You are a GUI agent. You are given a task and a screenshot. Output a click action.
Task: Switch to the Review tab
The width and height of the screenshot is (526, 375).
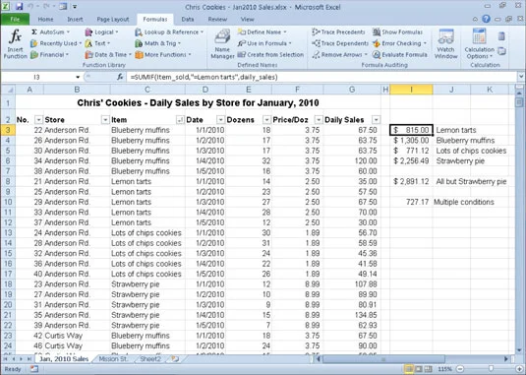217,20
